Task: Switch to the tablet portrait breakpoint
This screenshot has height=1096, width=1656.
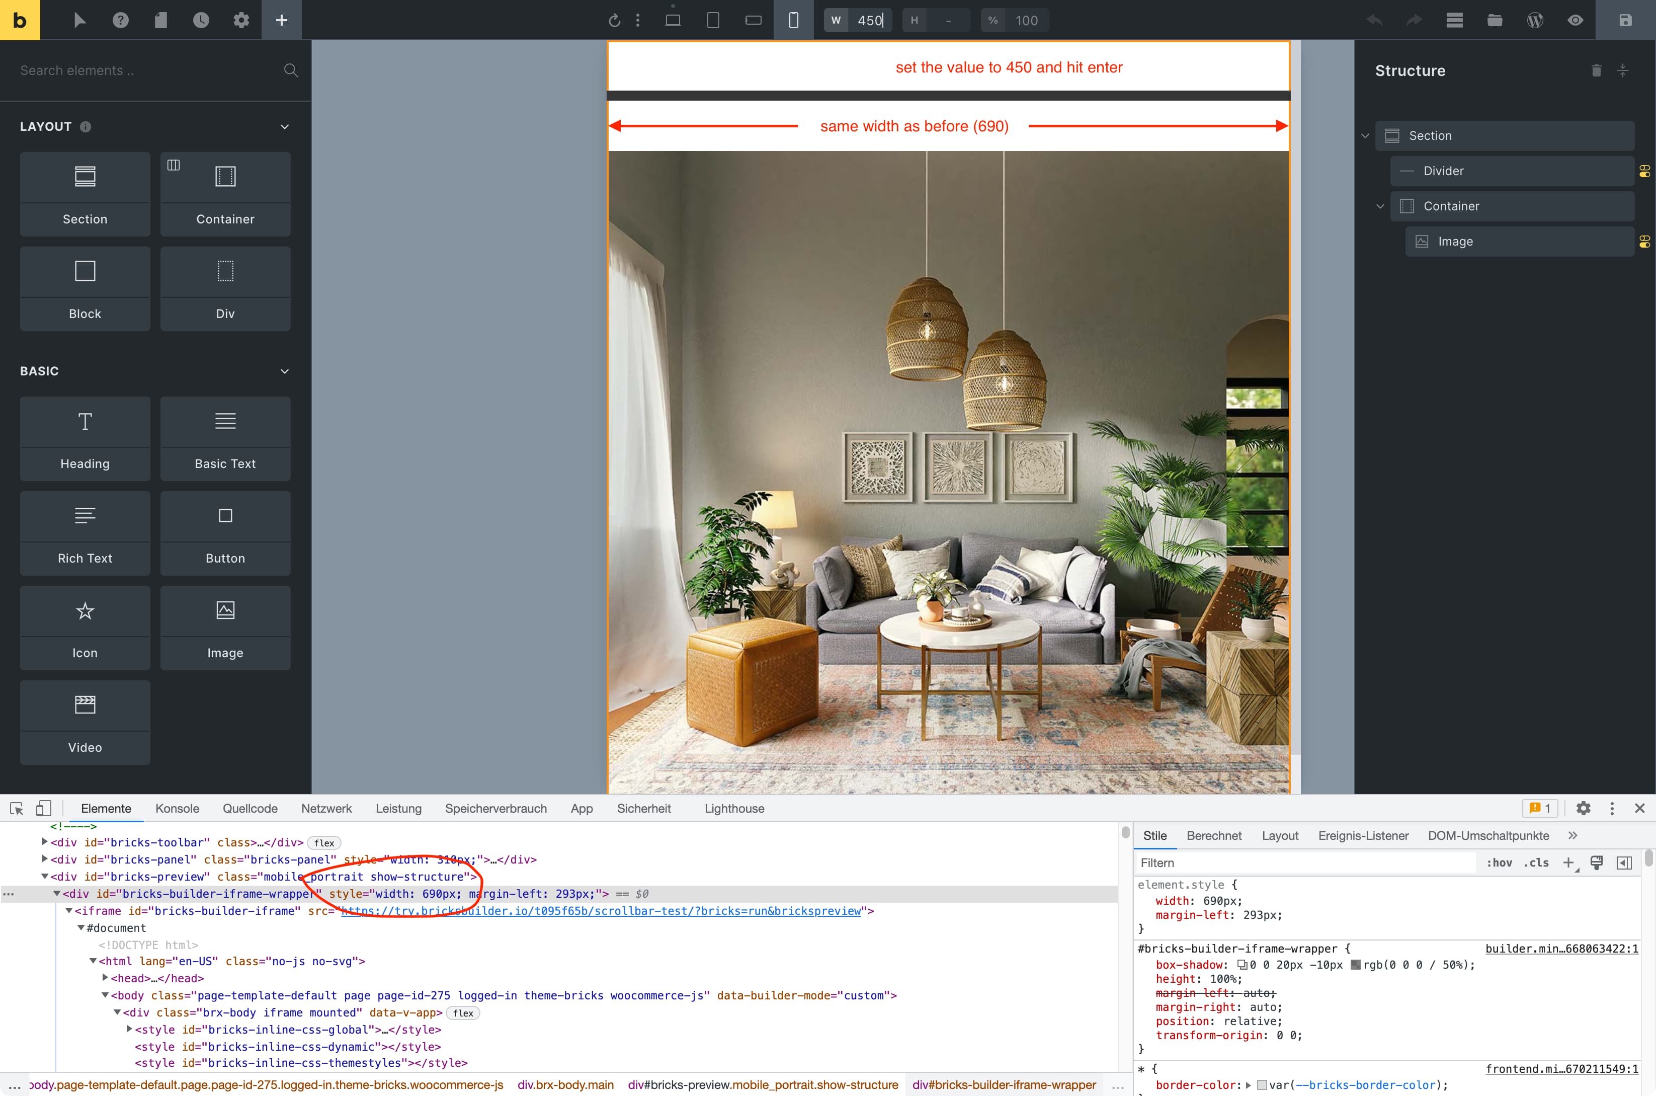Action: tap(713, 20)
